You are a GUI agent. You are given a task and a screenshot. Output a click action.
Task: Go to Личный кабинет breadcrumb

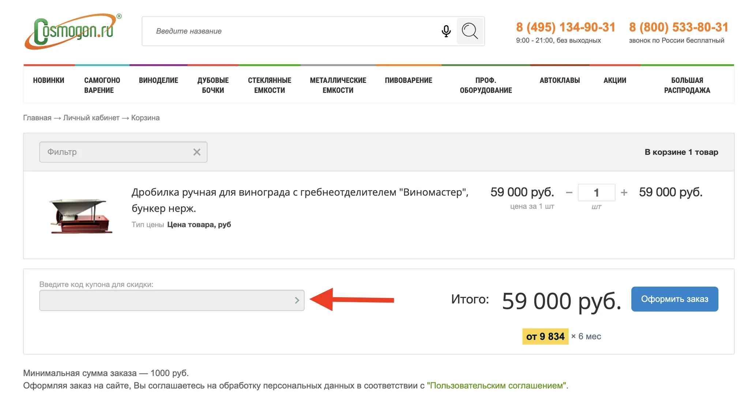click(x=91, y=118)
